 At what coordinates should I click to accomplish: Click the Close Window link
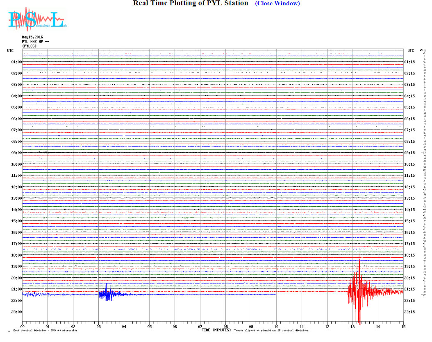tap(277, 3)
